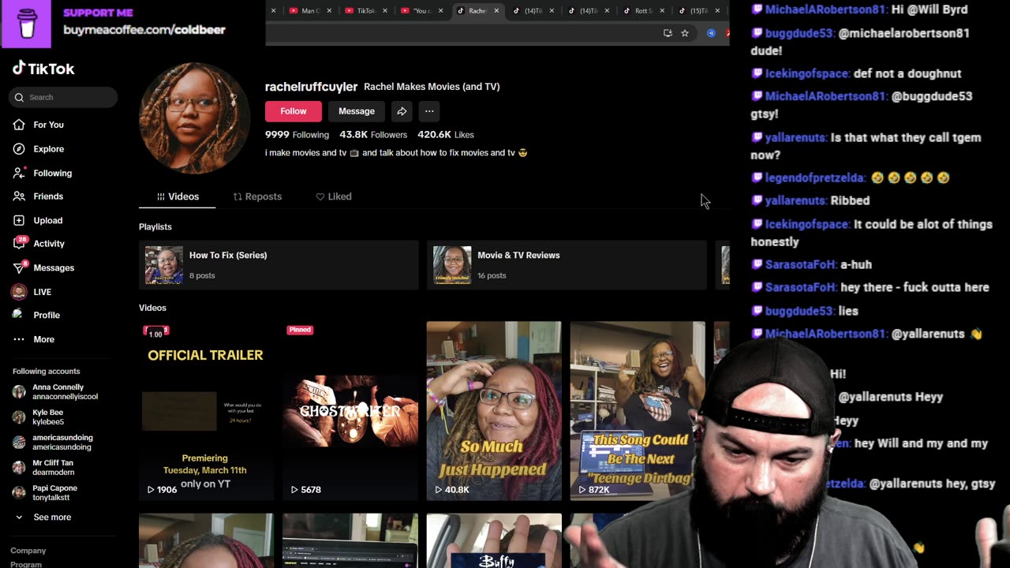The image size is (1010, 568).
Task: Play the pinned Official Trailer video
Action: [206, 410]
